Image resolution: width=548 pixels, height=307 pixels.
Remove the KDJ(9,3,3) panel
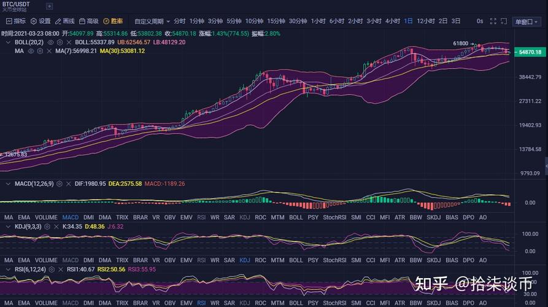(56, 227)
